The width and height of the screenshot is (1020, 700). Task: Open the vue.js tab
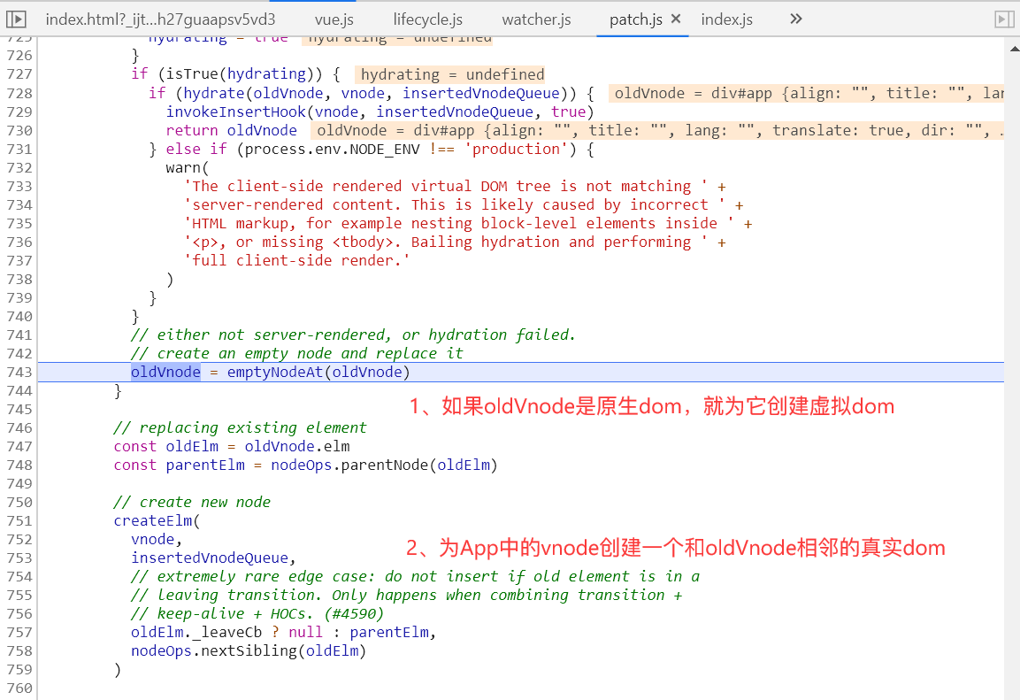[334, 19]
